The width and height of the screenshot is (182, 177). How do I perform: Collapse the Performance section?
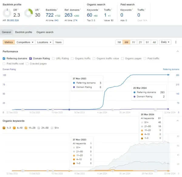tap(177, 51)
